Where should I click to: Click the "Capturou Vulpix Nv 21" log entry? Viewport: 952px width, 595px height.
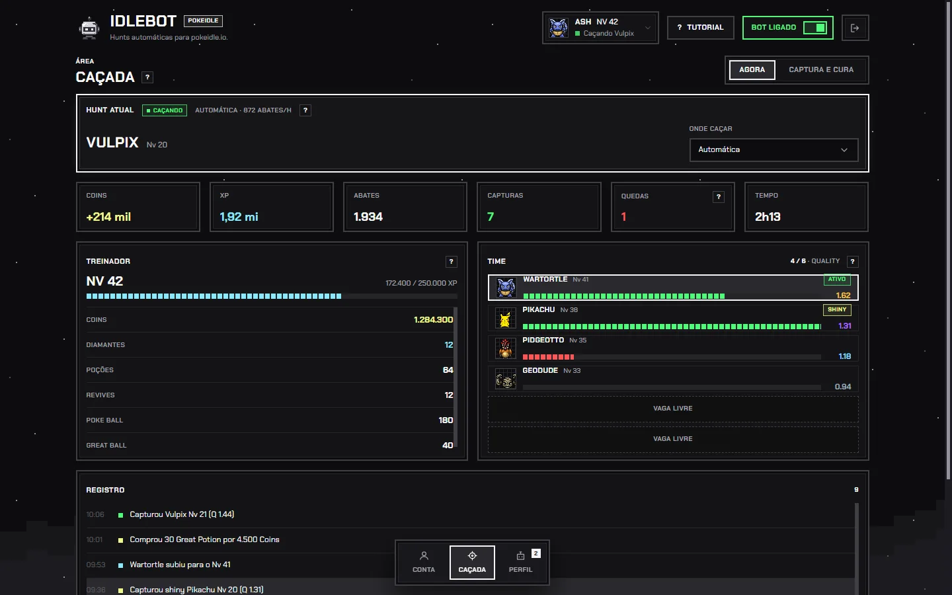click(470, 515)
